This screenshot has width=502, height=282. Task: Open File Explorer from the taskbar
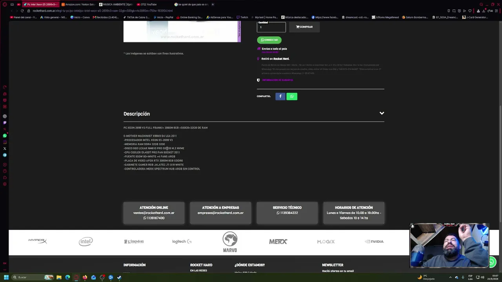(59, 277)
